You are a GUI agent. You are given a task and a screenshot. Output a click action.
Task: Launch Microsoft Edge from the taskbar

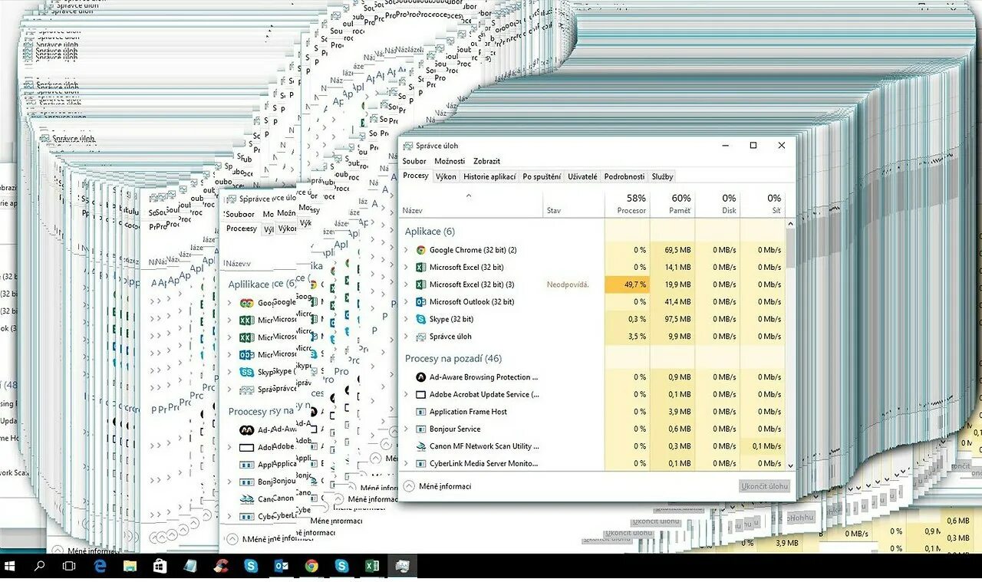point(100,566)
